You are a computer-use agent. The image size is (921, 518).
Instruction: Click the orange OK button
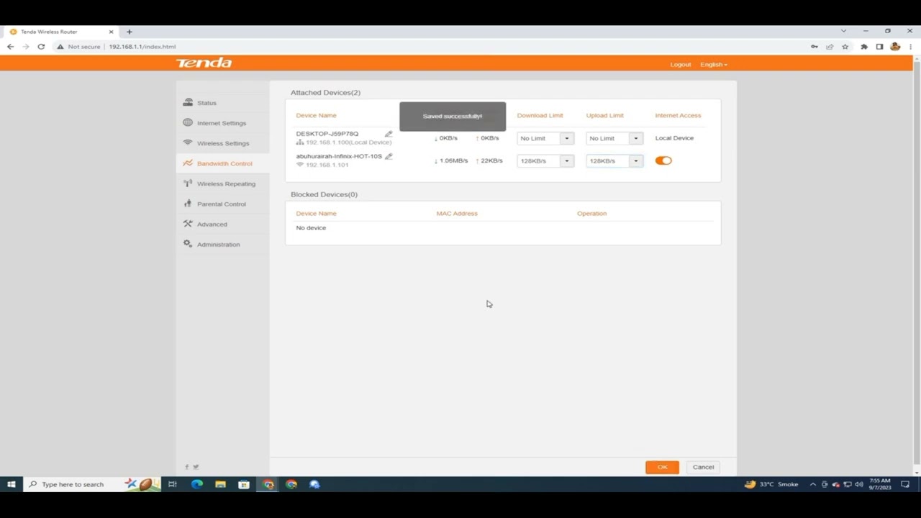coord(662,467)
